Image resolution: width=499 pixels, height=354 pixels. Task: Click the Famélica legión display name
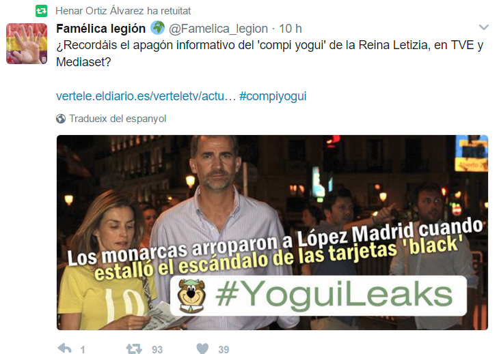click(101, 29)
